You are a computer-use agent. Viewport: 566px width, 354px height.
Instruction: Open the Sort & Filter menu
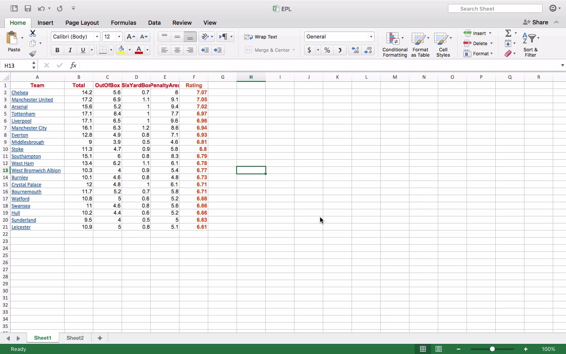click(531, 45)
